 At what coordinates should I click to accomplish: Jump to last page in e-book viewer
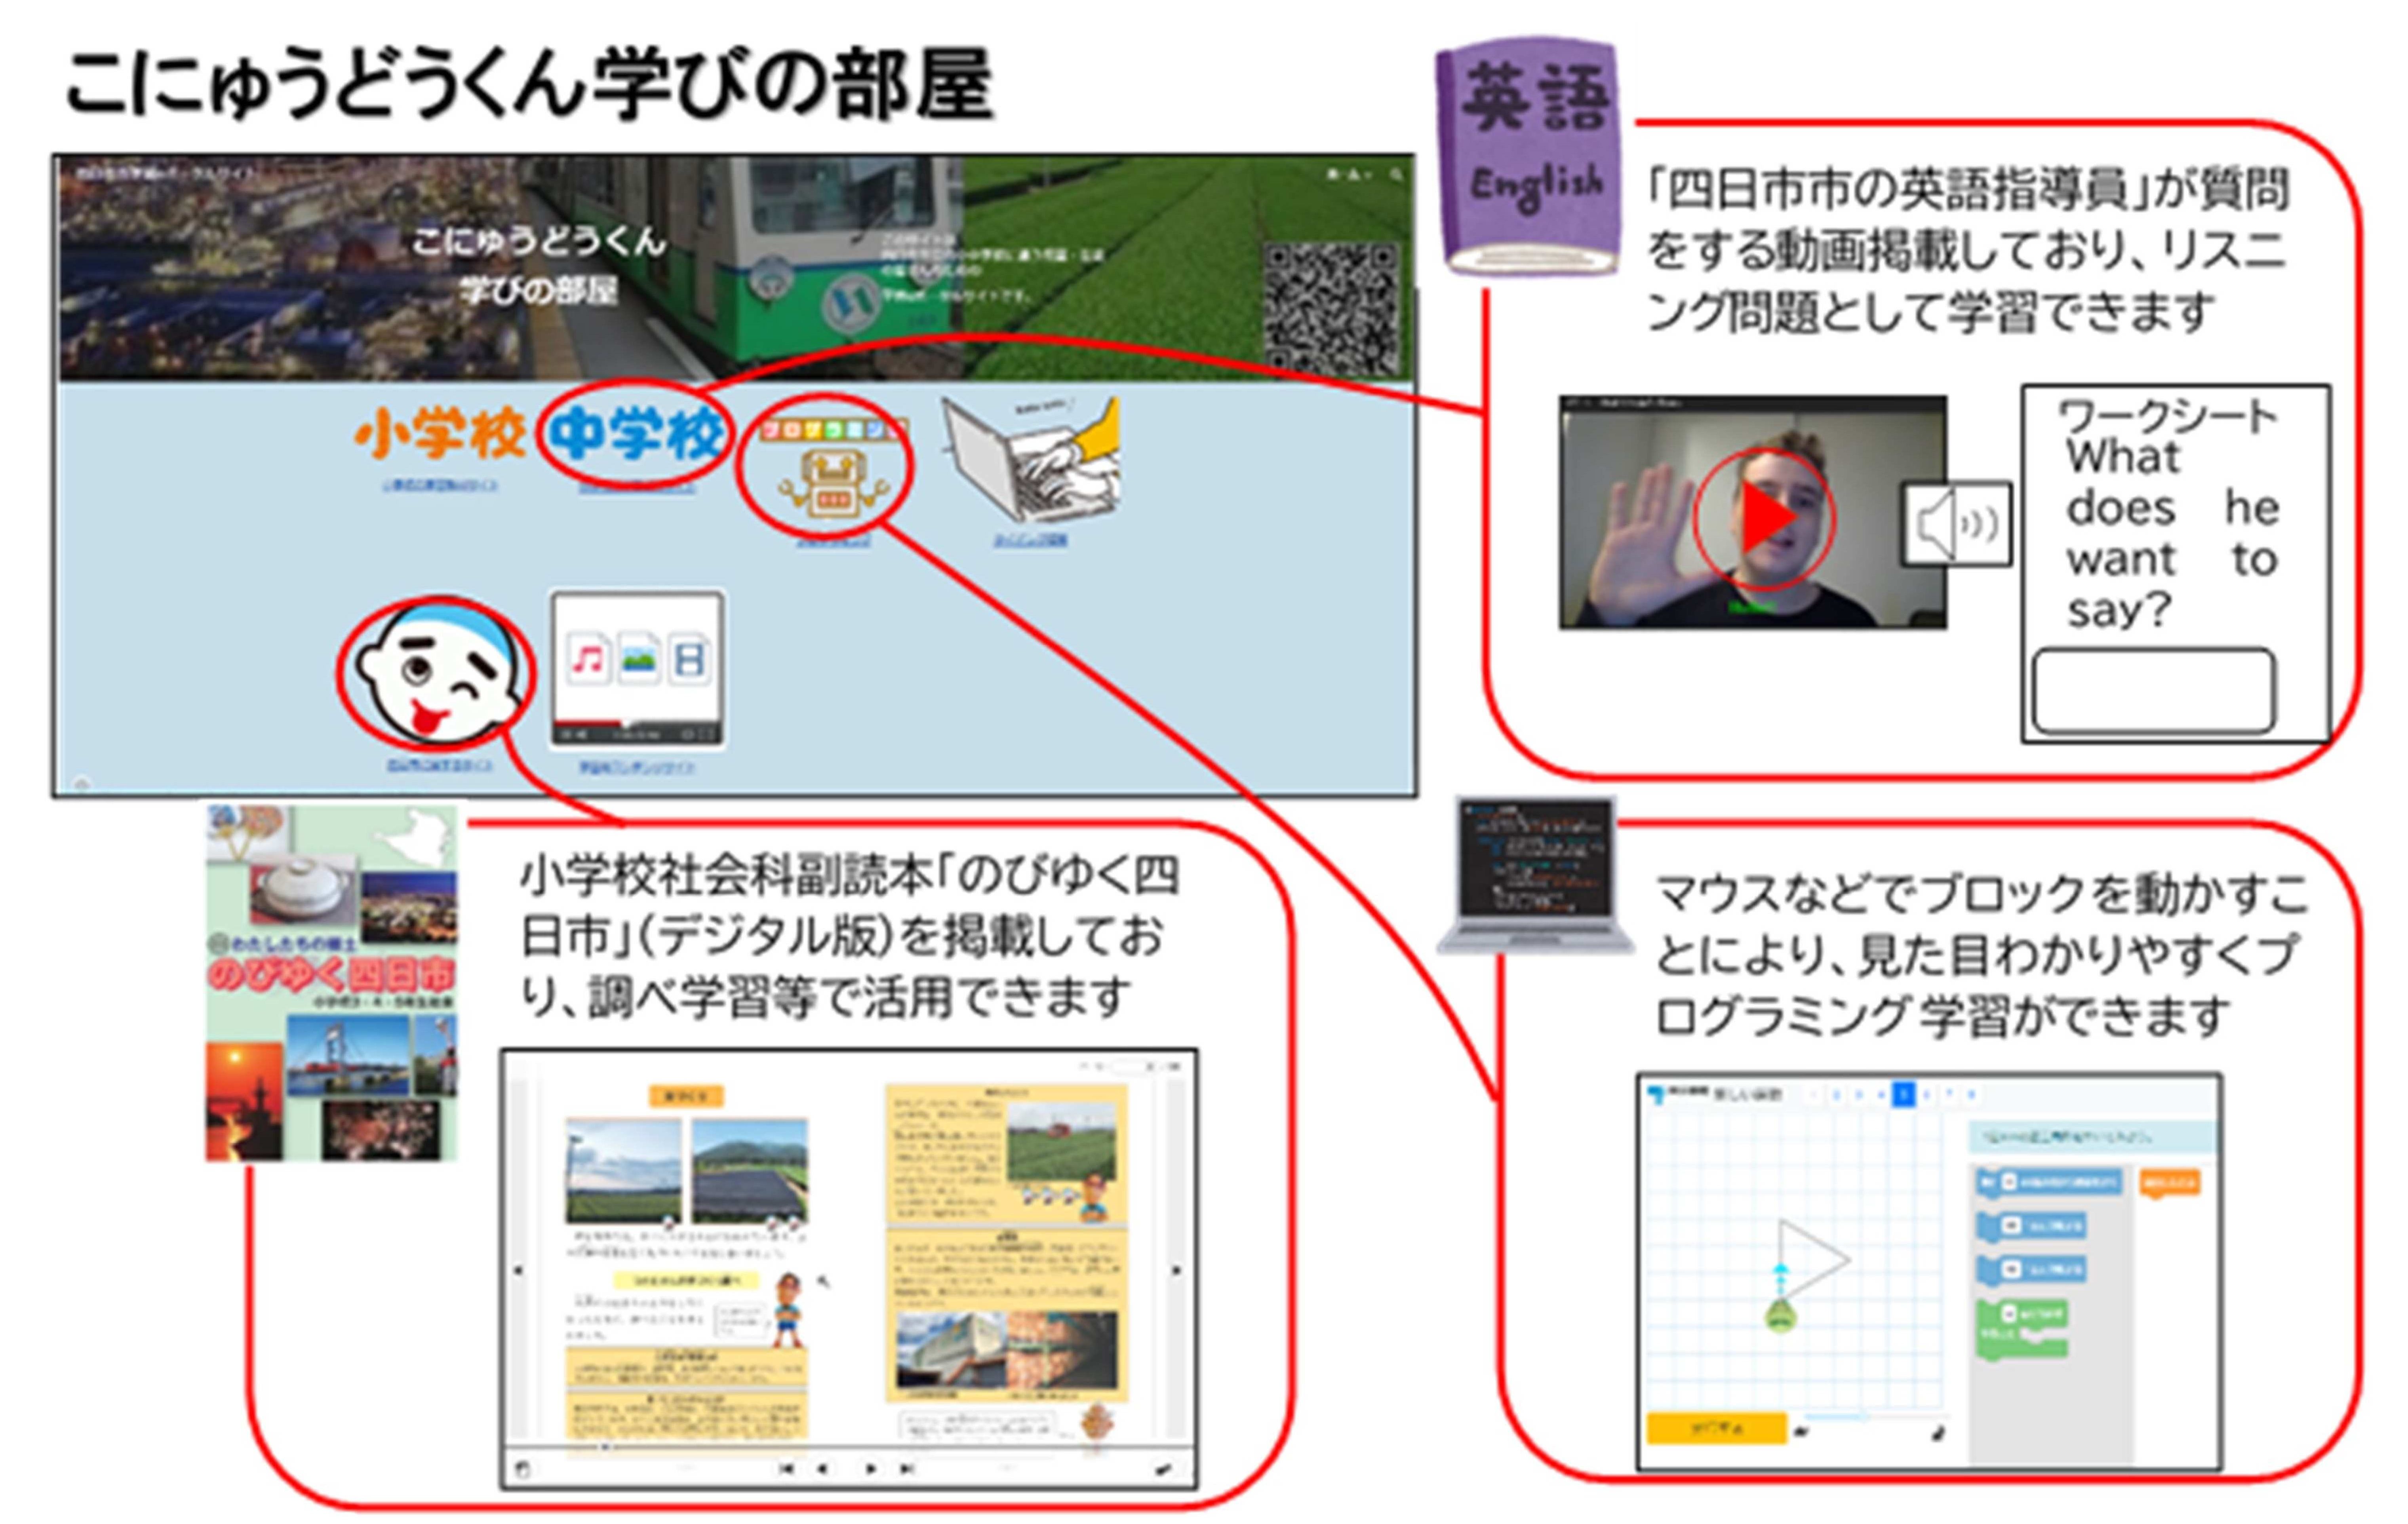tap(907, 1469)
